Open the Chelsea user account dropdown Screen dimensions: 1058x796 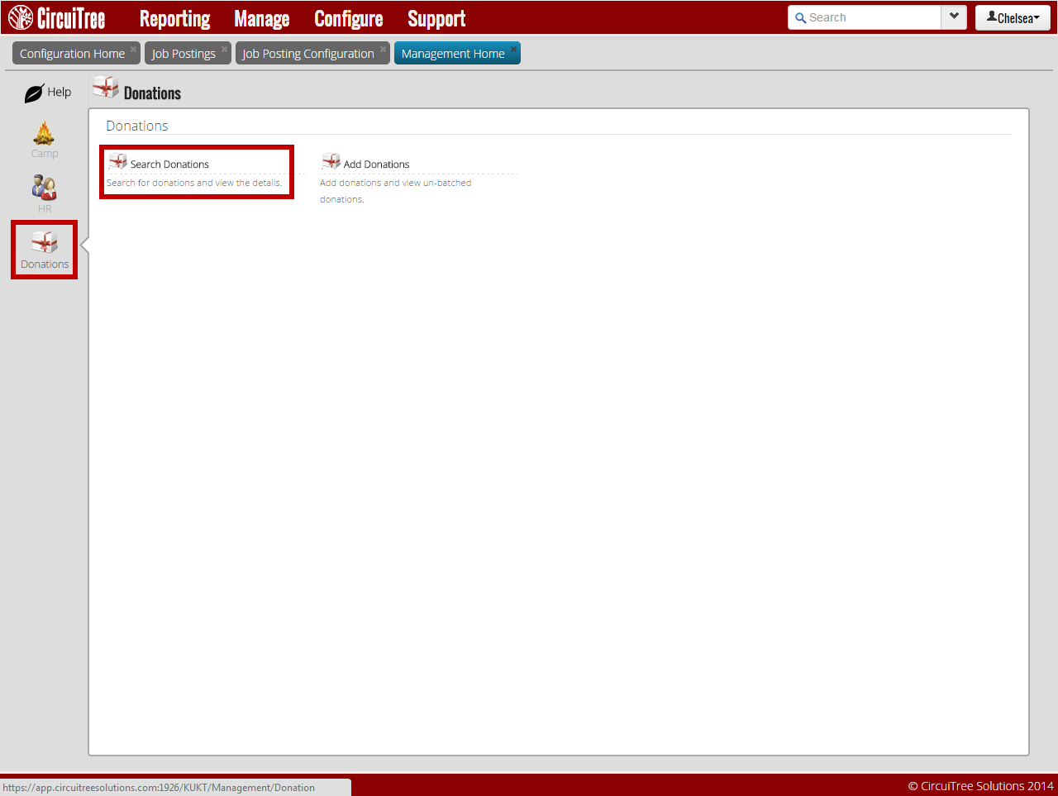pos(1013,17)
